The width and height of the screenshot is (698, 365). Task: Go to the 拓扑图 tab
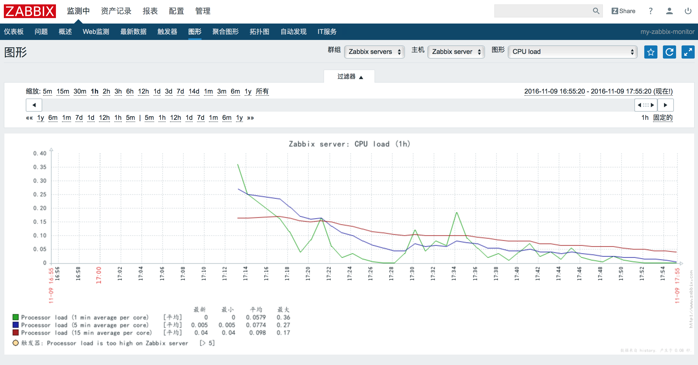(x=259, y=32)
